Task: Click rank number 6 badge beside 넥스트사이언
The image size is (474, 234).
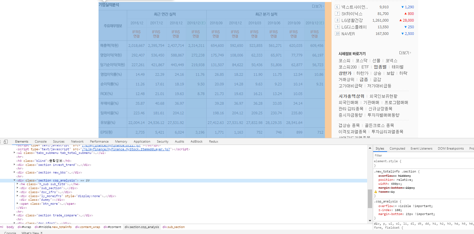Action: (x=337, y=7)
